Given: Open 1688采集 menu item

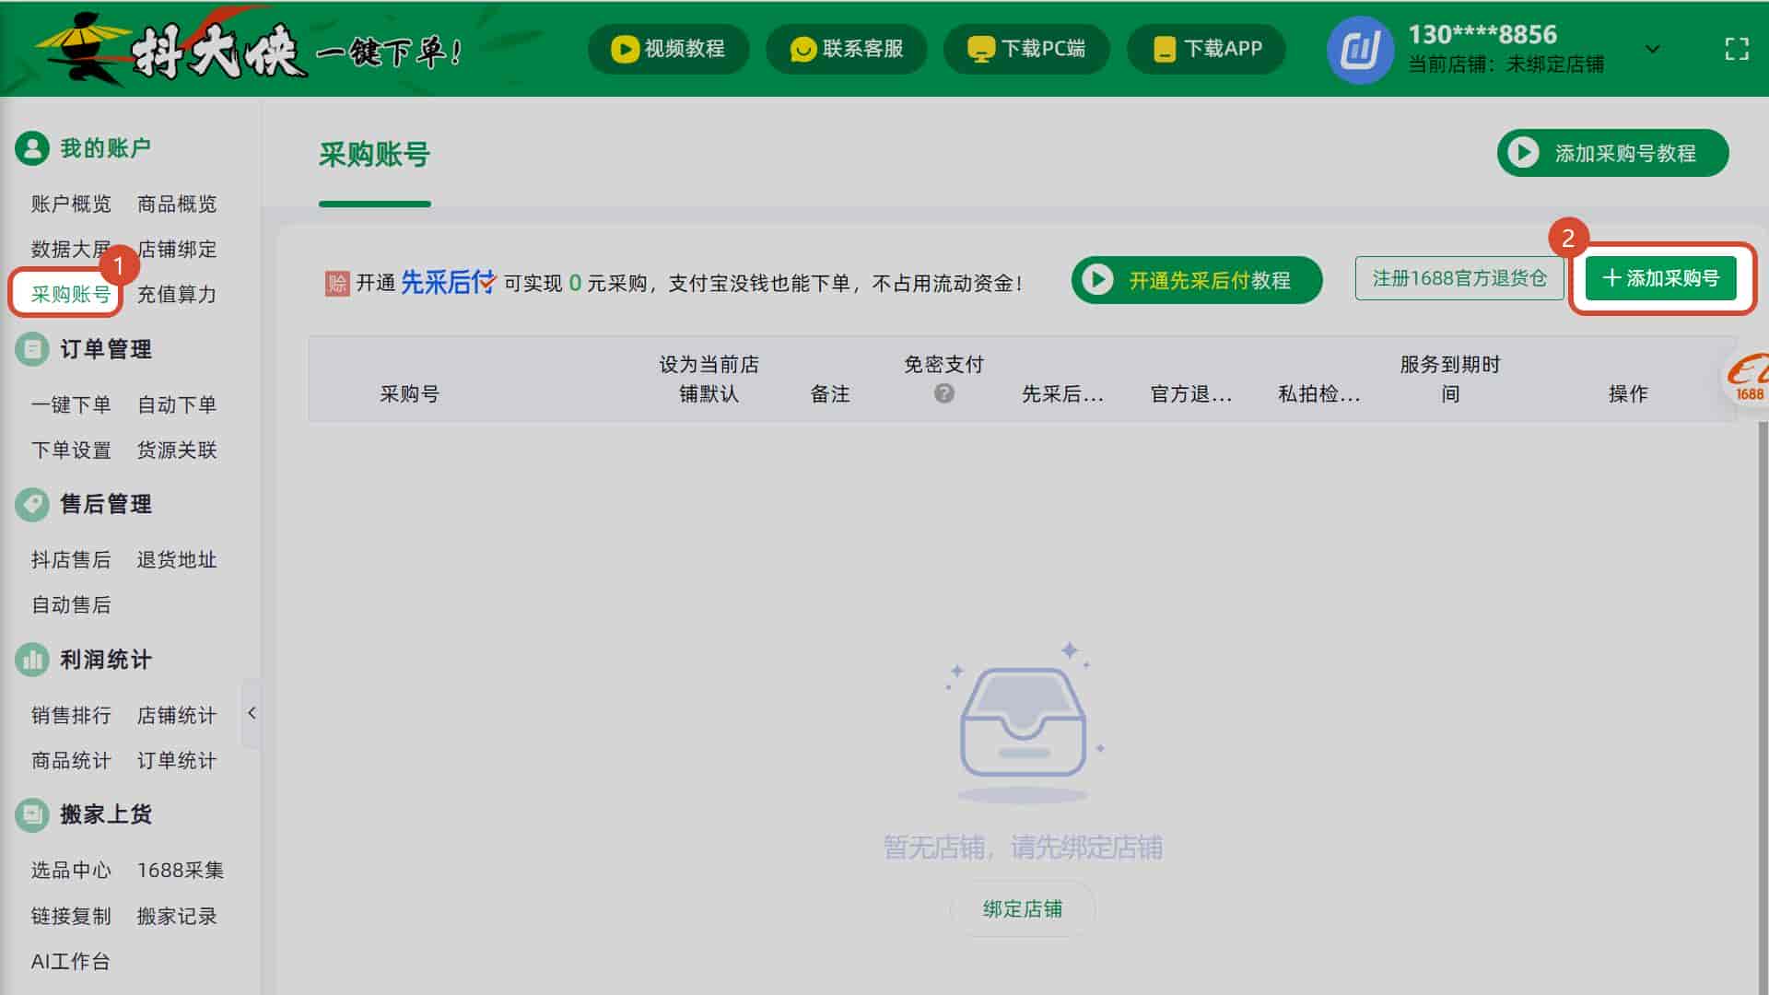Looking at the screenshot, I should 181,870.
